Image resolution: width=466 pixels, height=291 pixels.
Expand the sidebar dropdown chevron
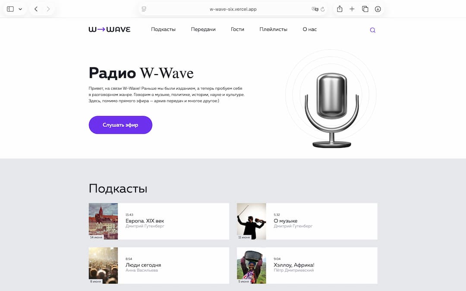(20, 9)
